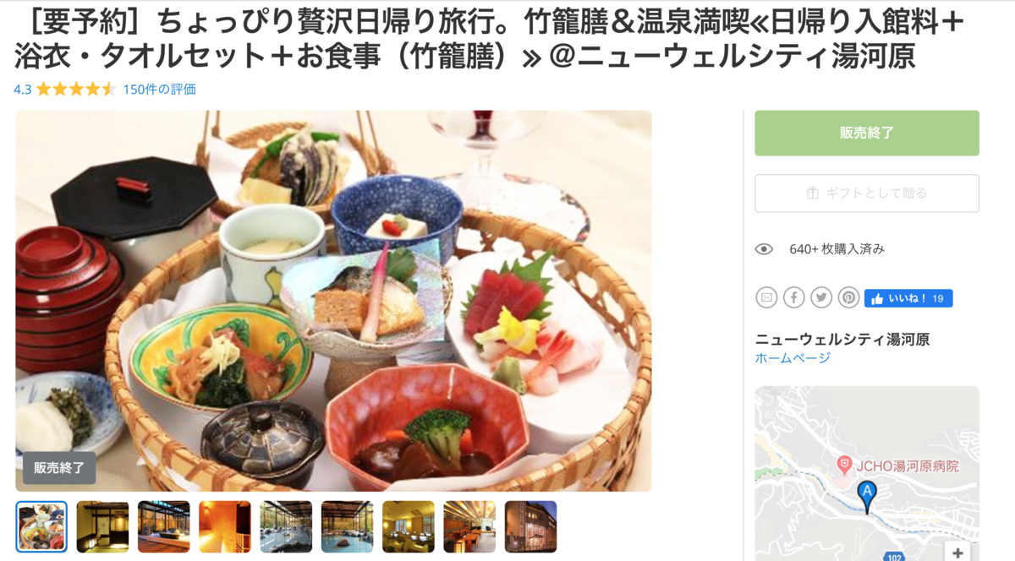Zoom in the map with plus button

957,553
